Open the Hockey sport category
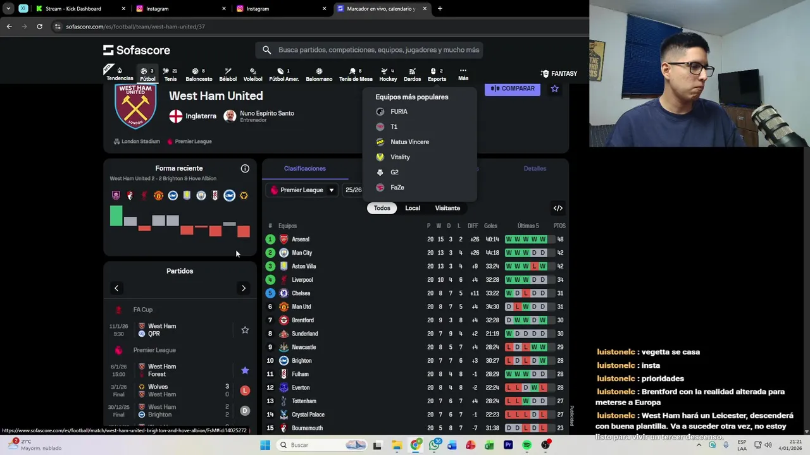The image size is (810, 455). pyautogui.click(x=388, y=75)
